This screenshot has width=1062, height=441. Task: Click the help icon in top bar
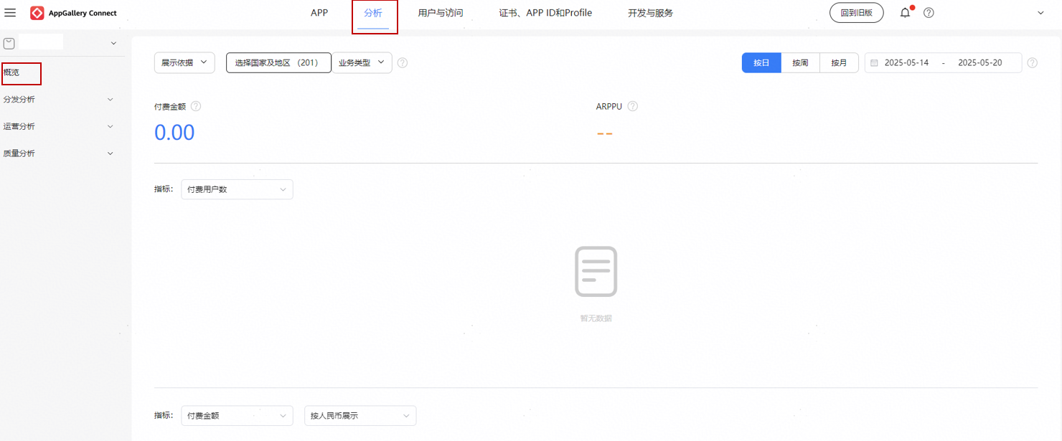pos(929,13)
